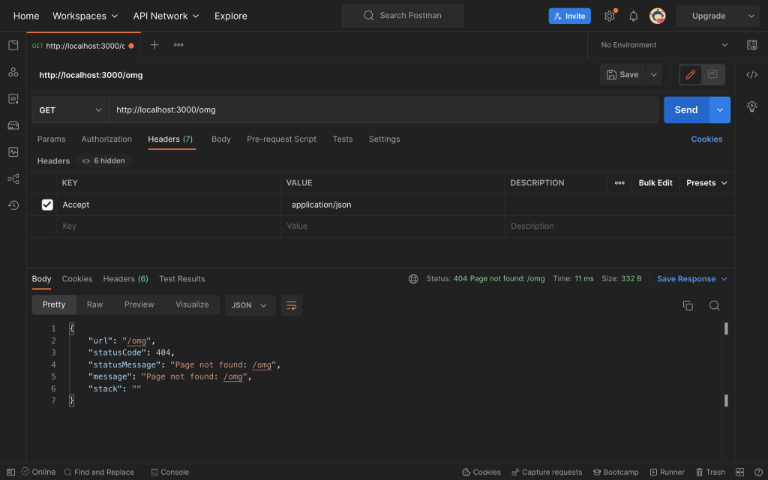Open notifications bell
The height and width of the screenshot is (480, 768).
pyautogui.click(x=633, y=16)
